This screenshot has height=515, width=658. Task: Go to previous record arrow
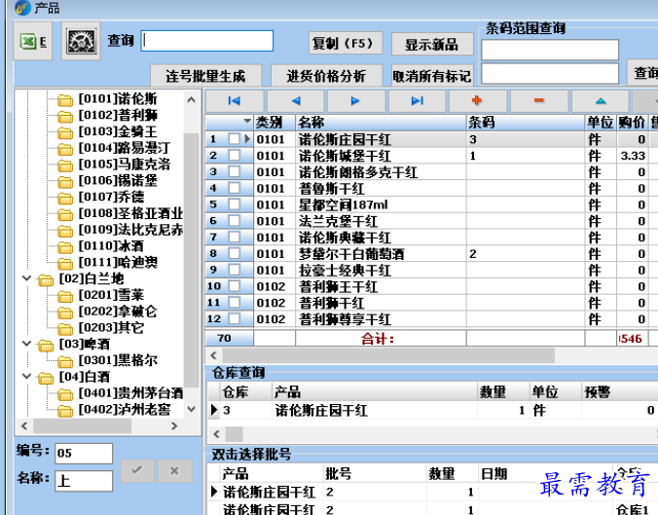click(296, 100)
